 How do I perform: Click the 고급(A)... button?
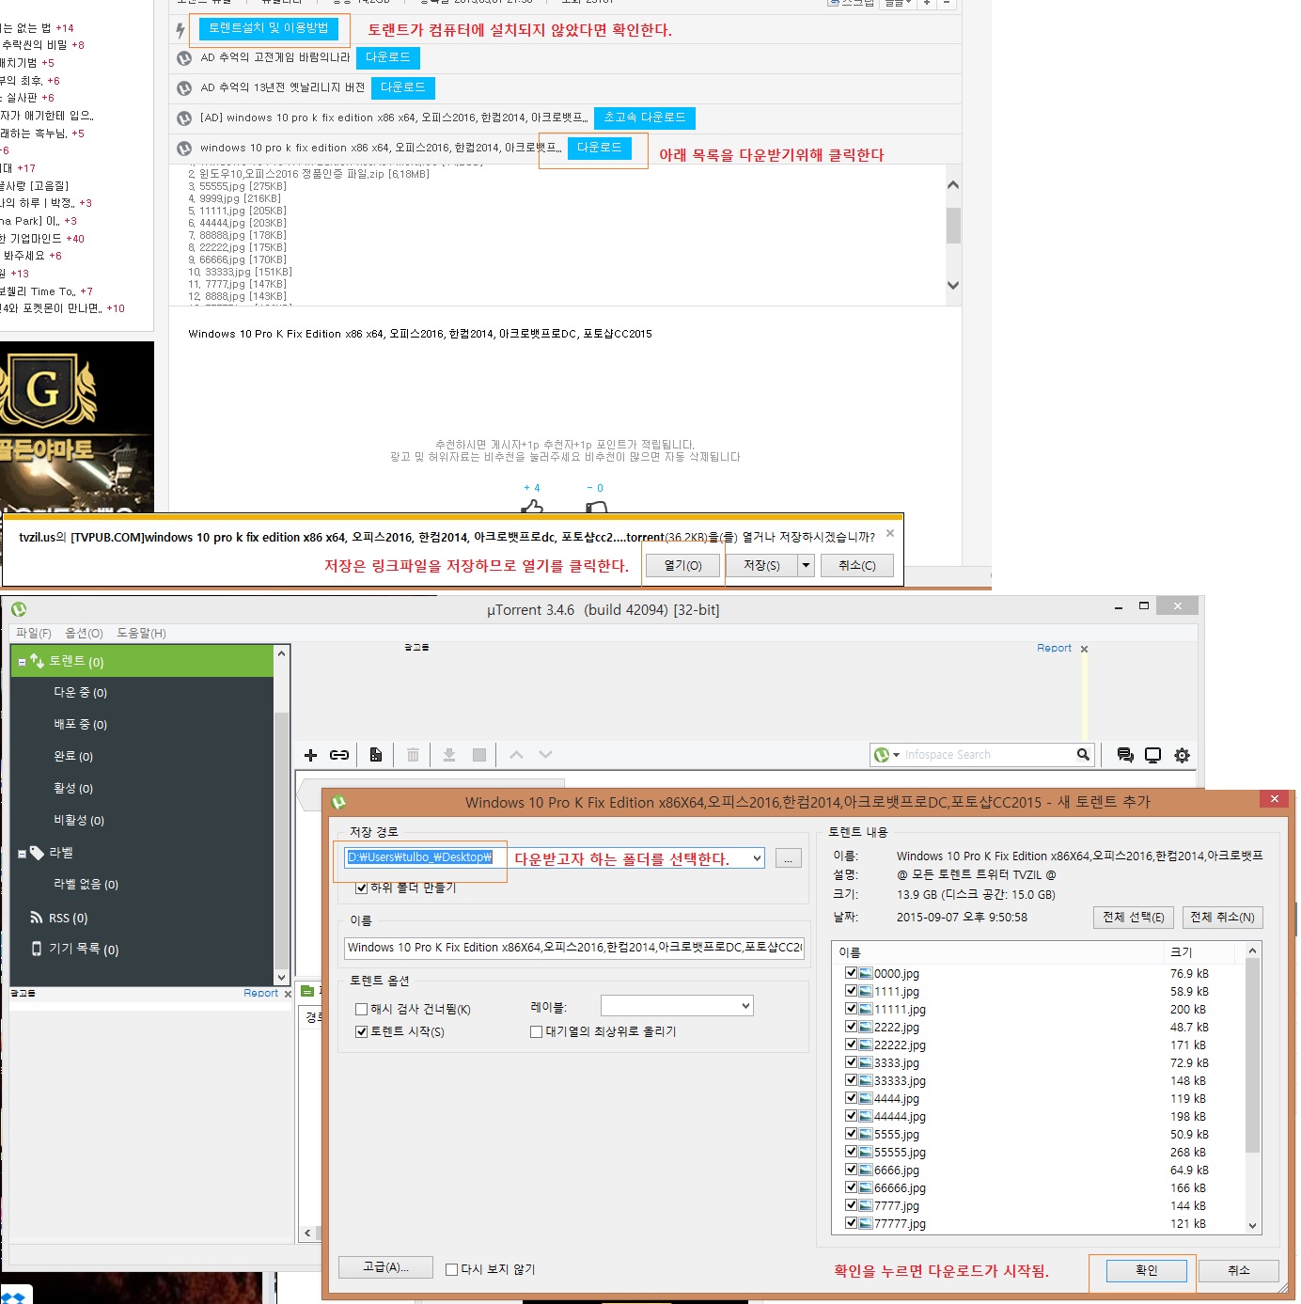click(x=385, y=1266)
